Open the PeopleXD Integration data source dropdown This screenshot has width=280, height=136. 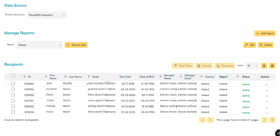[x=47, y=15]
